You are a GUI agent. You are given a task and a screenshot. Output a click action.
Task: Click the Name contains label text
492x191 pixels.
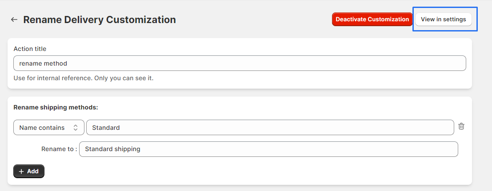tap(42, 128)
